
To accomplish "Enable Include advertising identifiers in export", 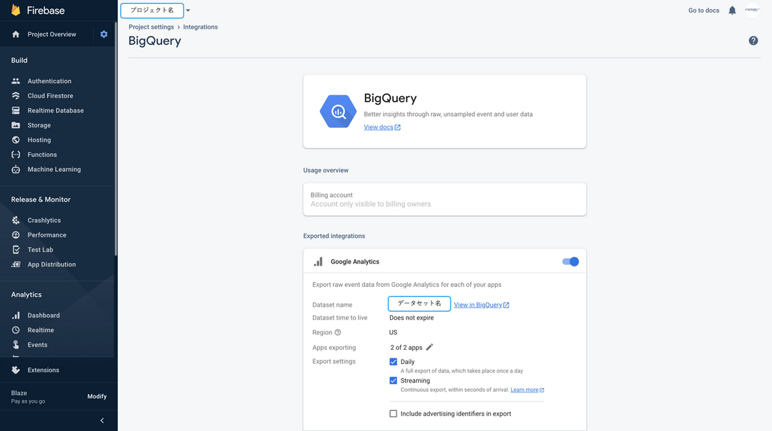I will click(x=393, y=414).
